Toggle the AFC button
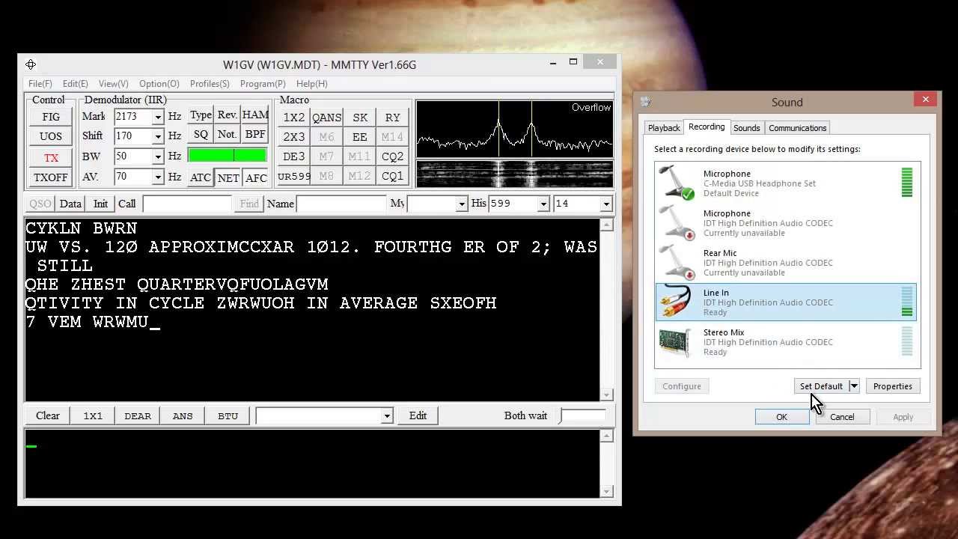This screenshot has width=958, height=539. pos(256,177)
